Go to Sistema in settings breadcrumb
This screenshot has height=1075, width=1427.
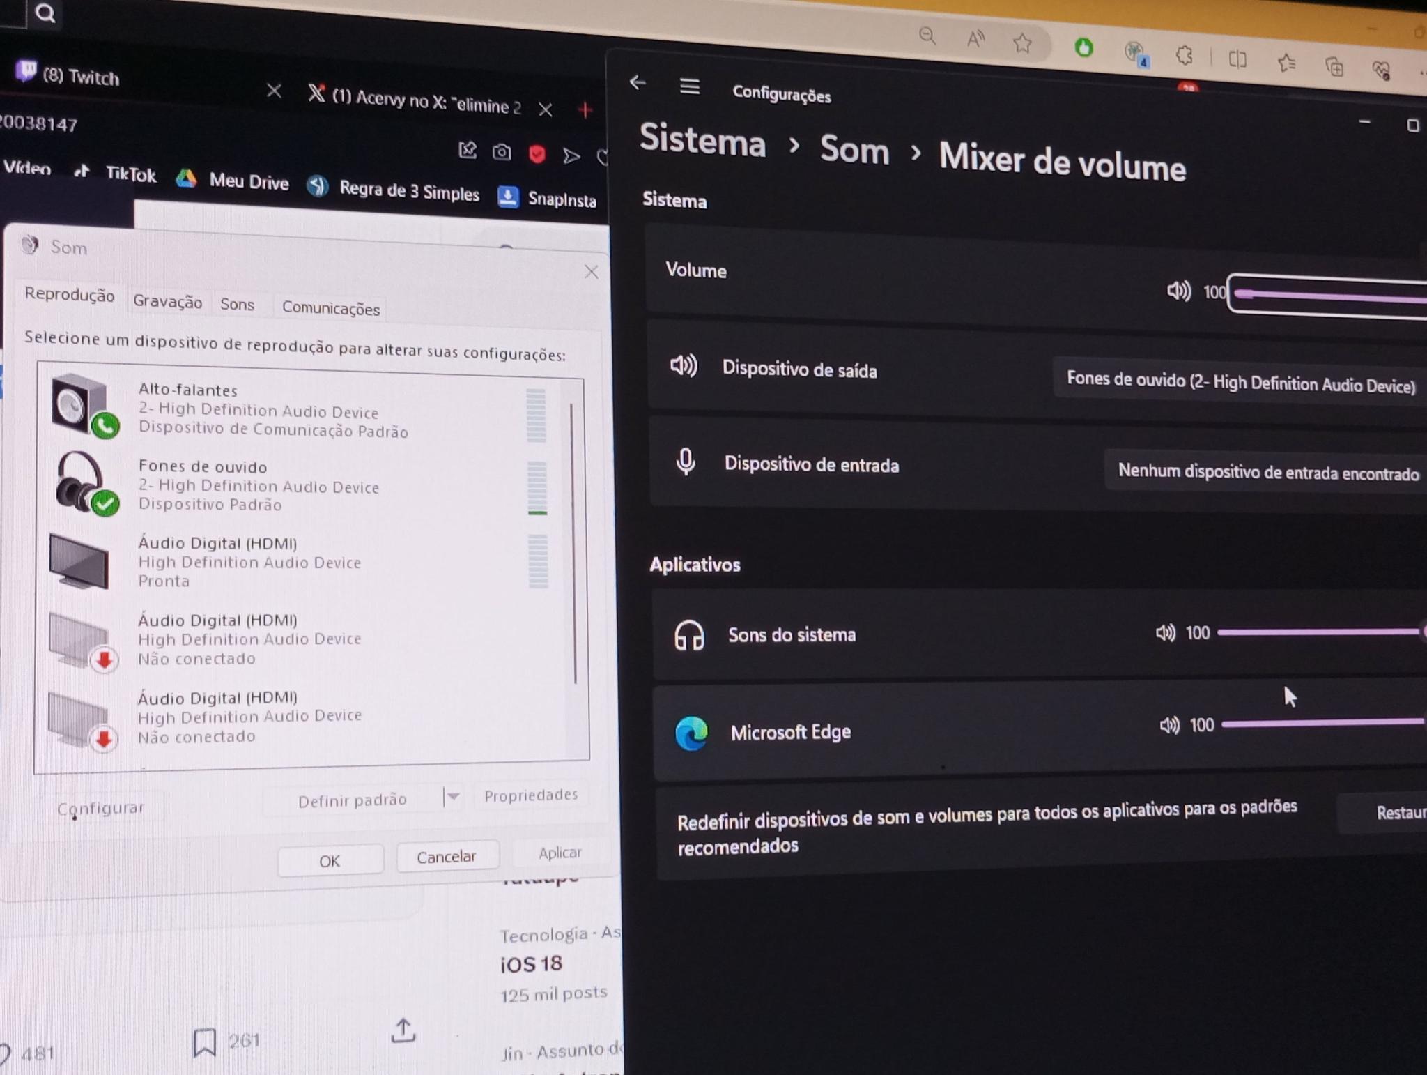(x=702, y=140)
